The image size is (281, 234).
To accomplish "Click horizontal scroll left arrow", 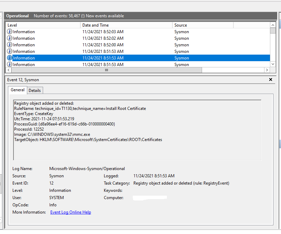I will 9,70.
